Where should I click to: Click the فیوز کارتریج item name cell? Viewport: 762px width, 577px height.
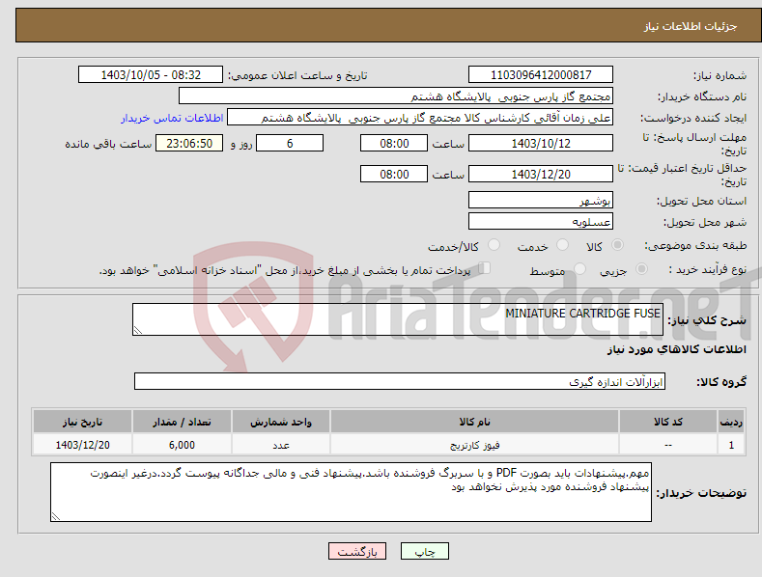(474, 445)
